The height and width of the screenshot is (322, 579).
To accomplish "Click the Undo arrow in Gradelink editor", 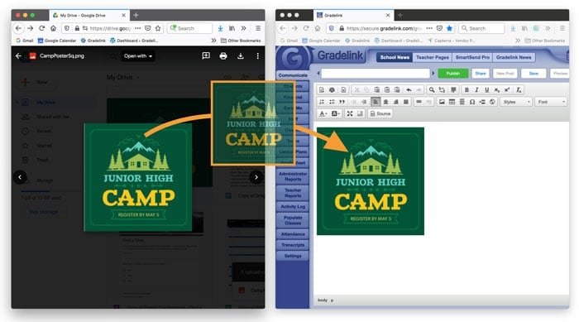I will pyautogui.click(x=409, y=90).
